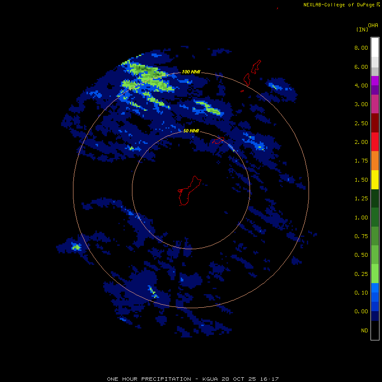This screenshot has height=382, width=382.
Task: Click the orange legend color swatch
Action: pos(375,161)
